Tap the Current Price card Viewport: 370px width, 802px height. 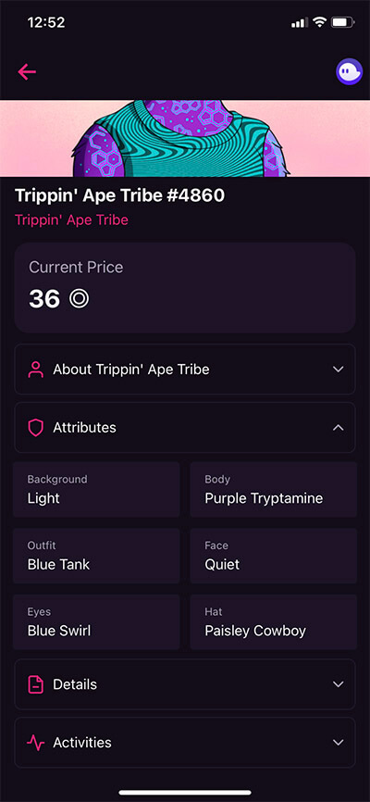185,288
